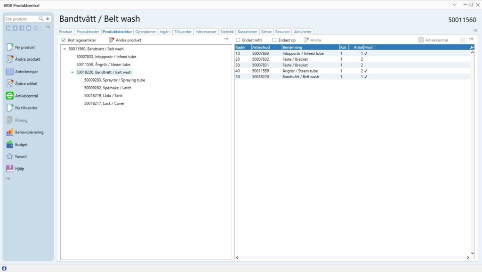482x272 pixels.
Task: Open Behov/planering chart icon
Action: tap(10, 132)
